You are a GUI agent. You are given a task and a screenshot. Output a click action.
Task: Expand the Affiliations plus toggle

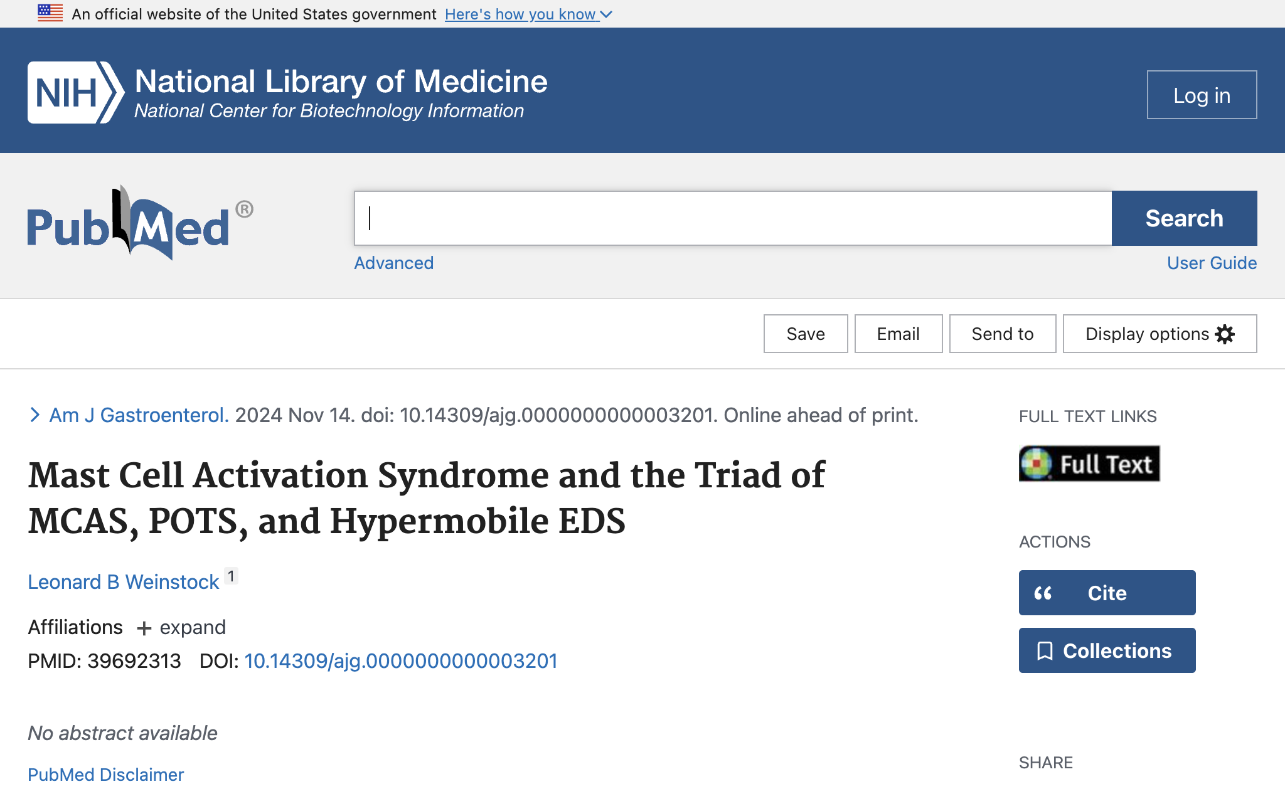tap(144, 628)
